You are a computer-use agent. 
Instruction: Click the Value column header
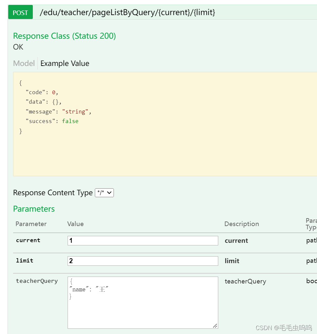pos(75,224)
